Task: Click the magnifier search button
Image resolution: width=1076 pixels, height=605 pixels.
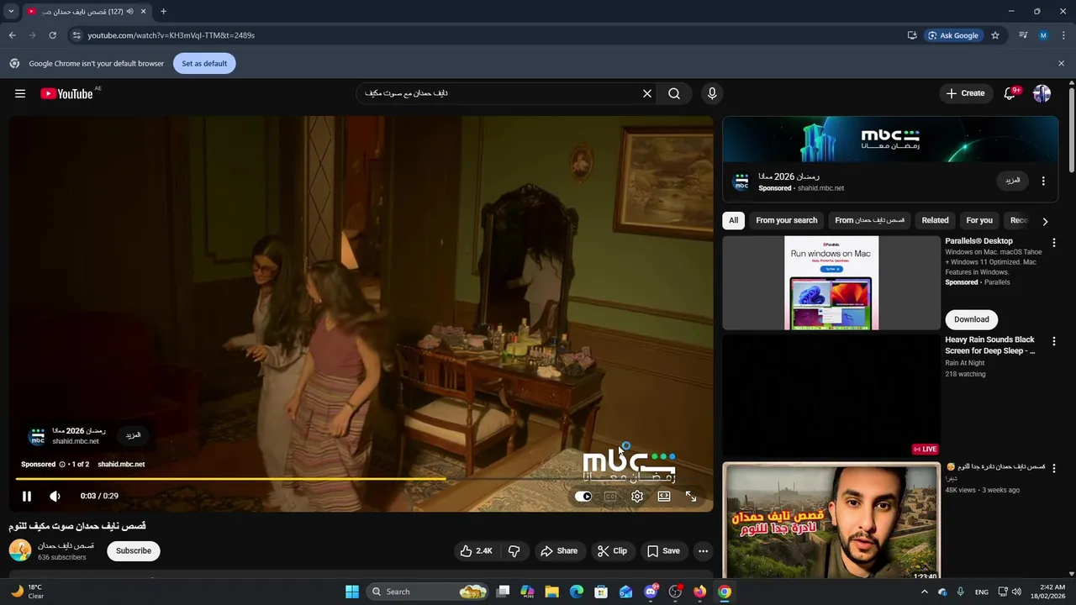Action: click(x=674, y=93)
